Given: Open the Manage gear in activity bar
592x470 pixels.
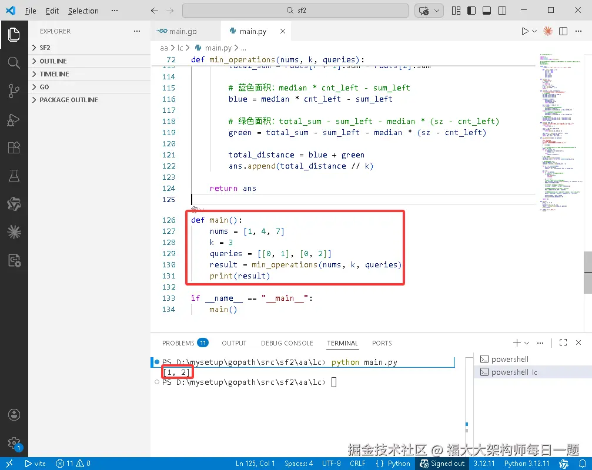Looking at the screenshot, I should click(x=14, y=443).
